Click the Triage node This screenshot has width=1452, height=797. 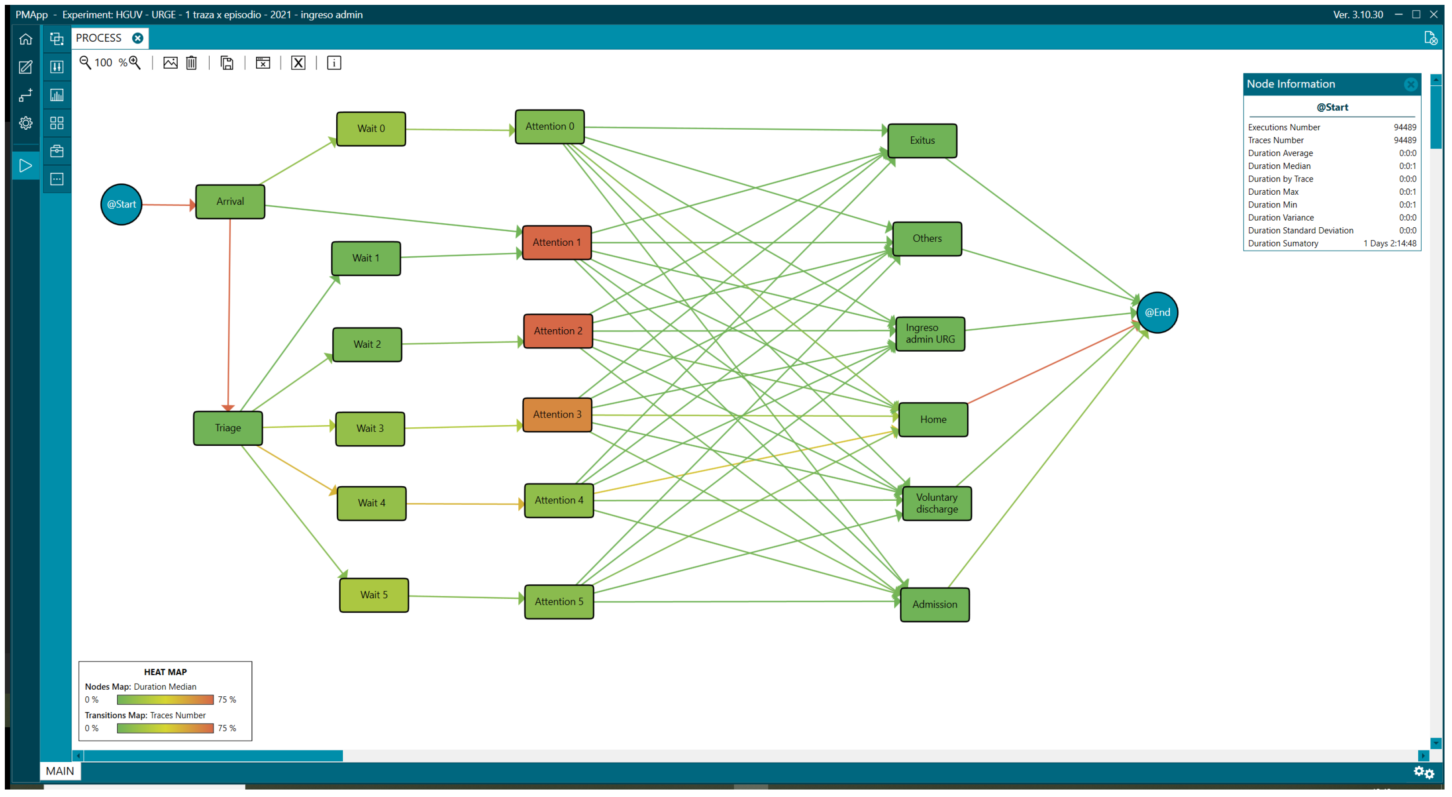[x=228, y=428]
